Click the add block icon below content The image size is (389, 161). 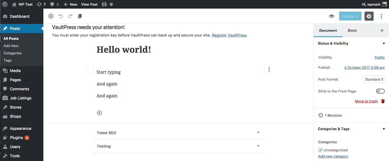(99, 113)
